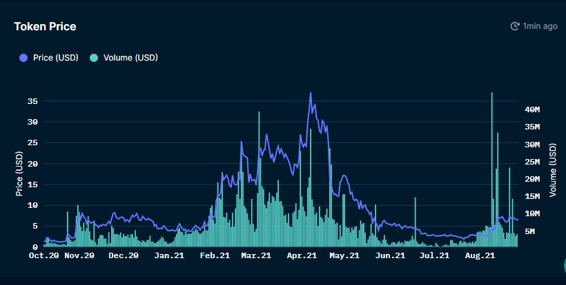Click the 25 price axis value
566x285 pixels.
click(32, 143)
